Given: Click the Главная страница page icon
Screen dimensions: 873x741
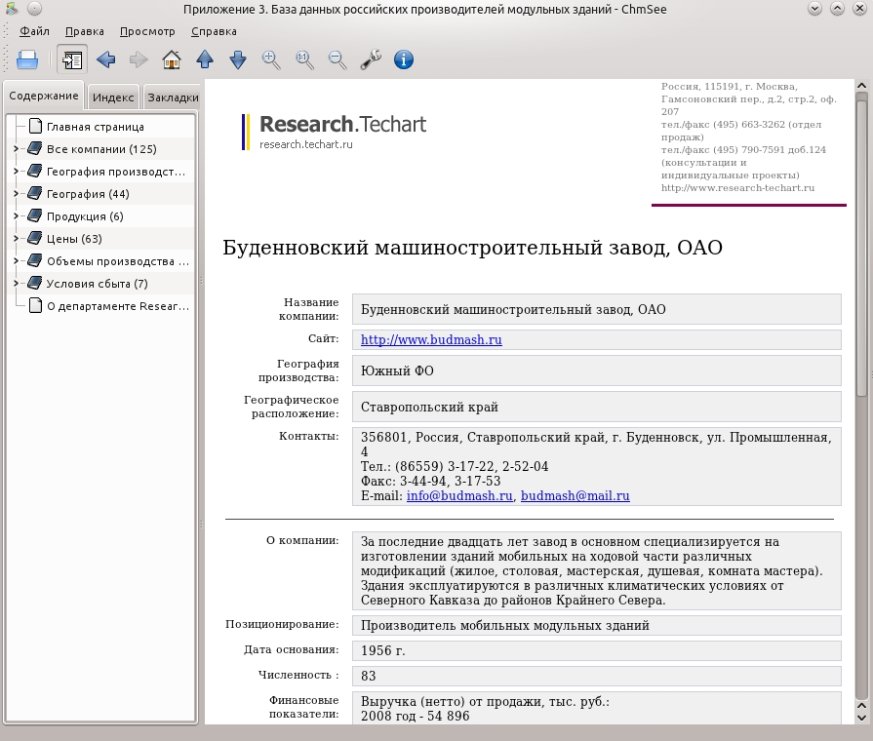Looking at the screenshot, I should (x=35, y=127).
